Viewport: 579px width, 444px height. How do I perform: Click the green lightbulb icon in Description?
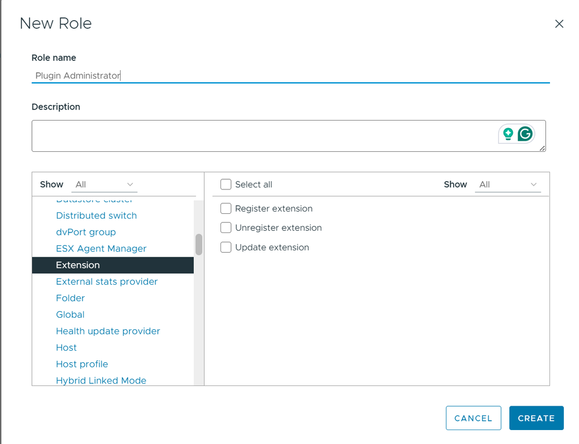coord(508,134)
